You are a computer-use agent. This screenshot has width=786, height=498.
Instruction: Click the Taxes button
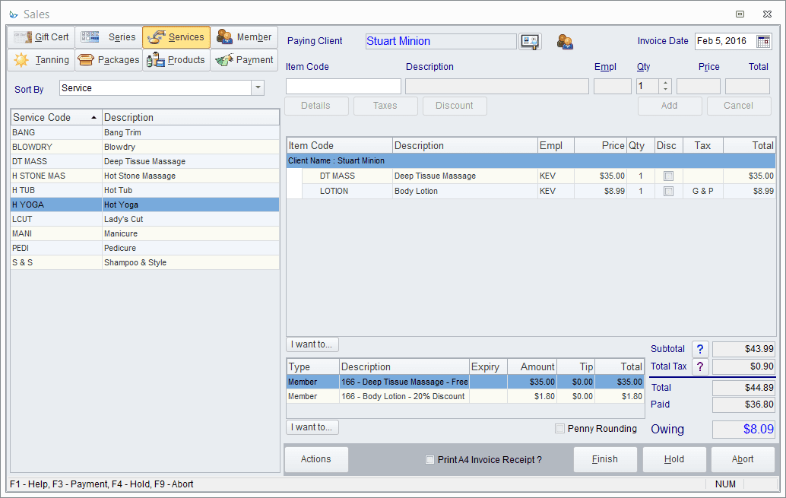click(x=385, y=106)
